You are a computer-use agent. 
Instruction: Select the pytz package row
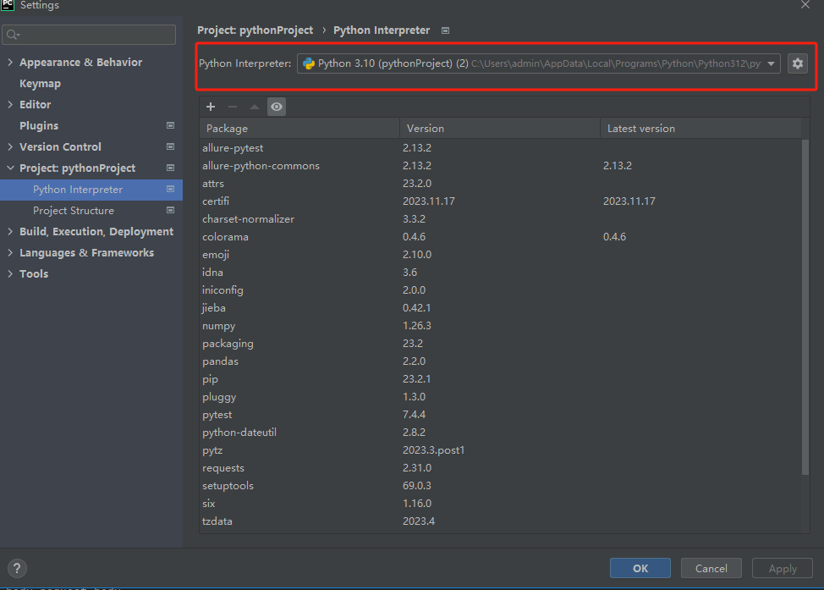tap(500, 450)
